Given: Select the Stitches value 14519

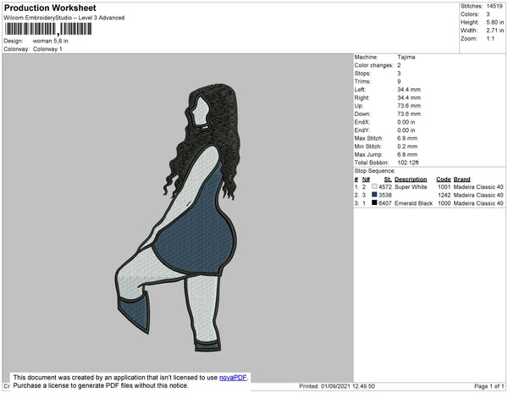Looking at the screenshot, I should click(494, 6).
